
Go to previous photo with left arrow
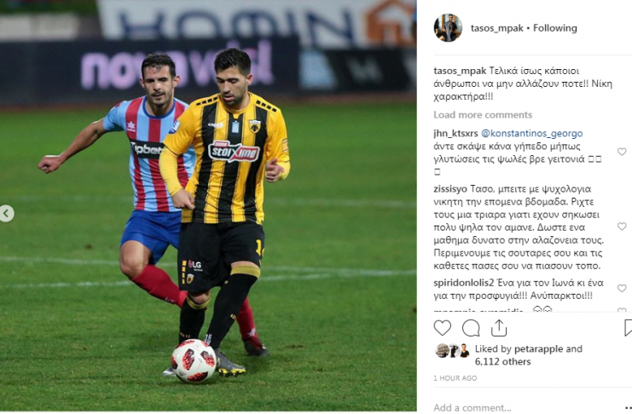click(x=7, y=214)
